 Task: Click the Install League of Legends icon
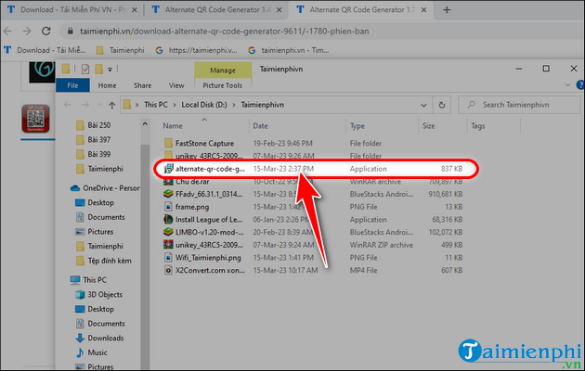point(167,222)
